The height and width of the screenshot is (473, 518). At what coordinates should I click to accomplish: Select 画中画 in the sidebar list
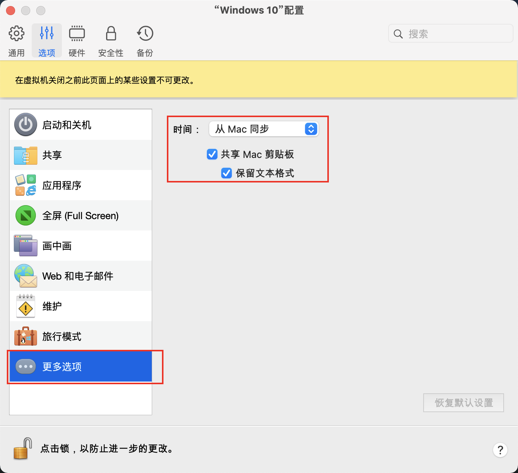point(81,246)
